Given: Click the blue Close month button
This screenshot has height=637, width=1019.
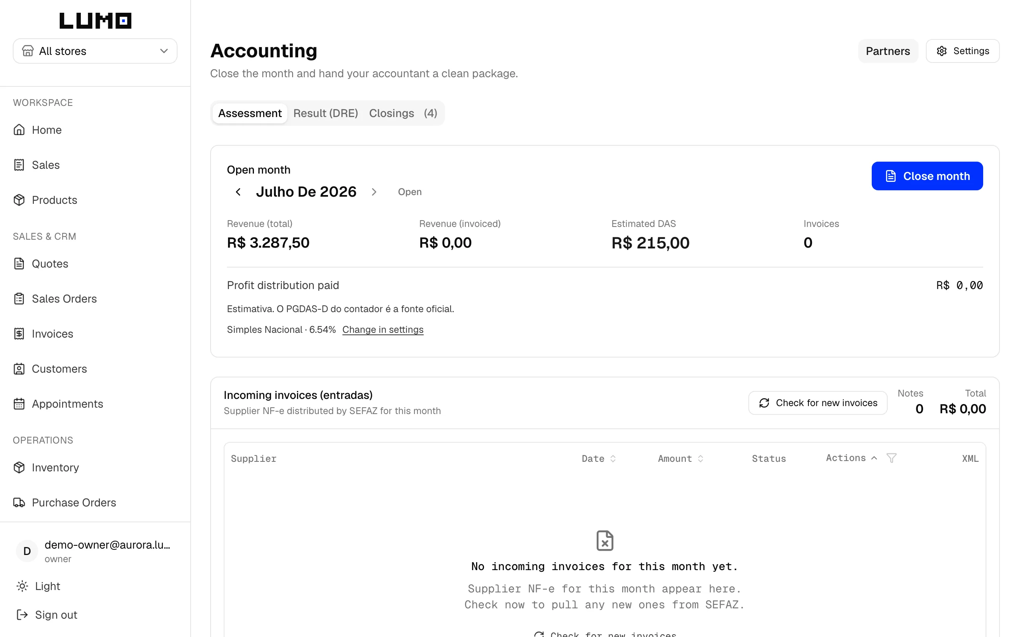Looking at the screenshot, I should click(x=927, y=176).
